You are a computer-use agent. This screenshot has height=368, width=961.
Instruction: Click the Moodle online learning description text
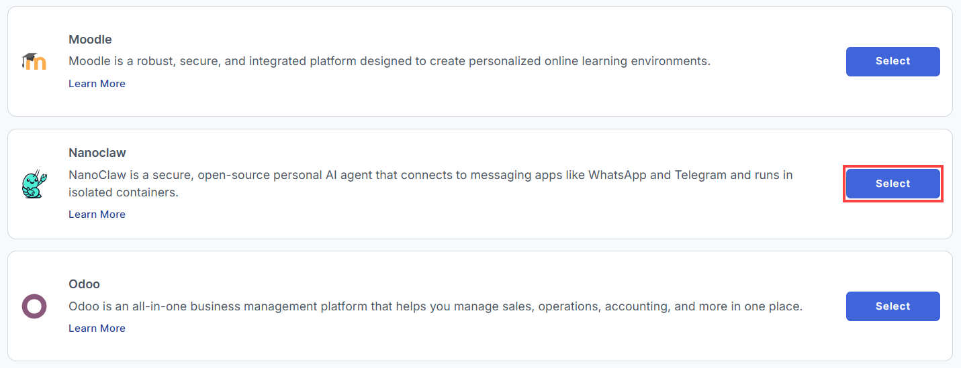pos(390,61)
